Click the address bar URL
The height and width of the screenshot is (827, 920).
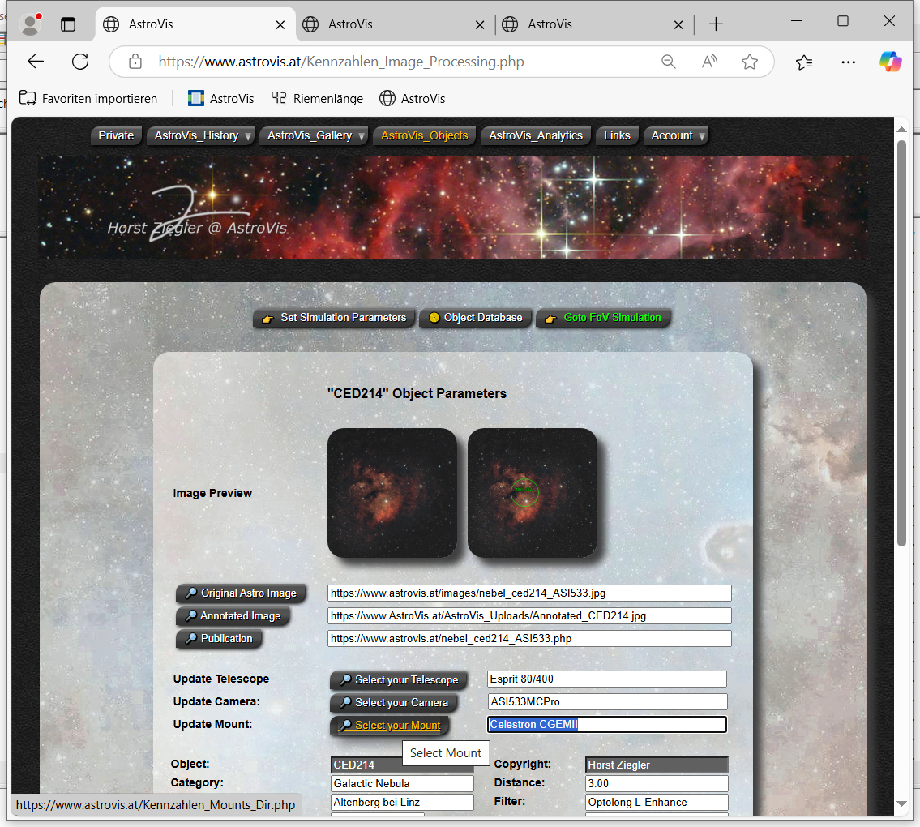[x=341, y=62]
